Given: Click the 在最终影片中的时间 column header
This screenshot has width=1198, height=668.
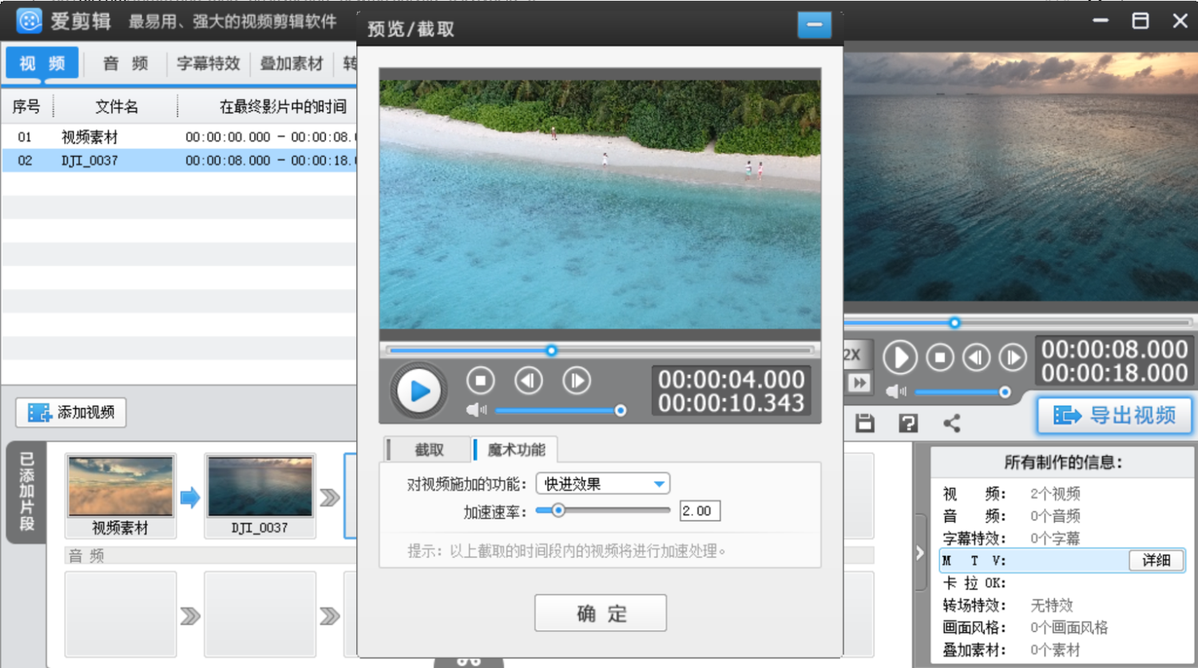Looking at the screenshot, I should (283, 106).
